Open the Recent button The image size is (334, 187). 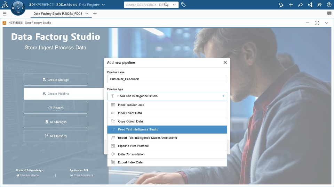coord(55,108)
